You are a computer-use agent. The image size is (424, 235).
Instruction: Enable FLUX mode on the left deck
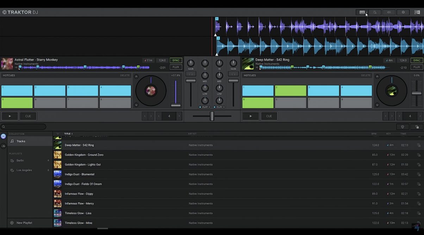click(175, 67)
